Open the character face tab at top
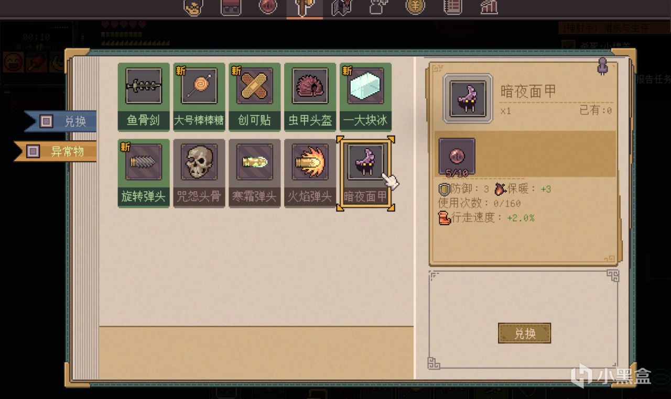The image size is (671, 399). 193,7
